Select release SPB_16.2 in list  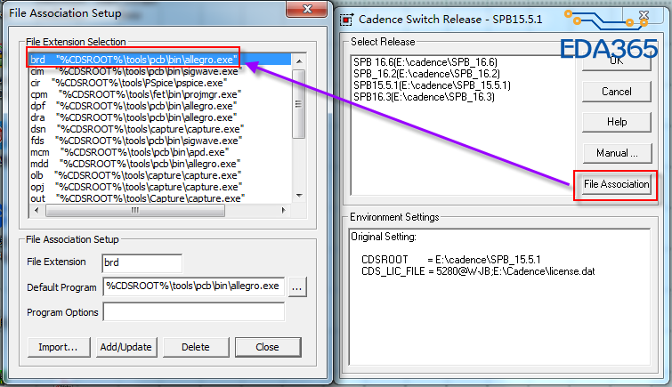426,74
